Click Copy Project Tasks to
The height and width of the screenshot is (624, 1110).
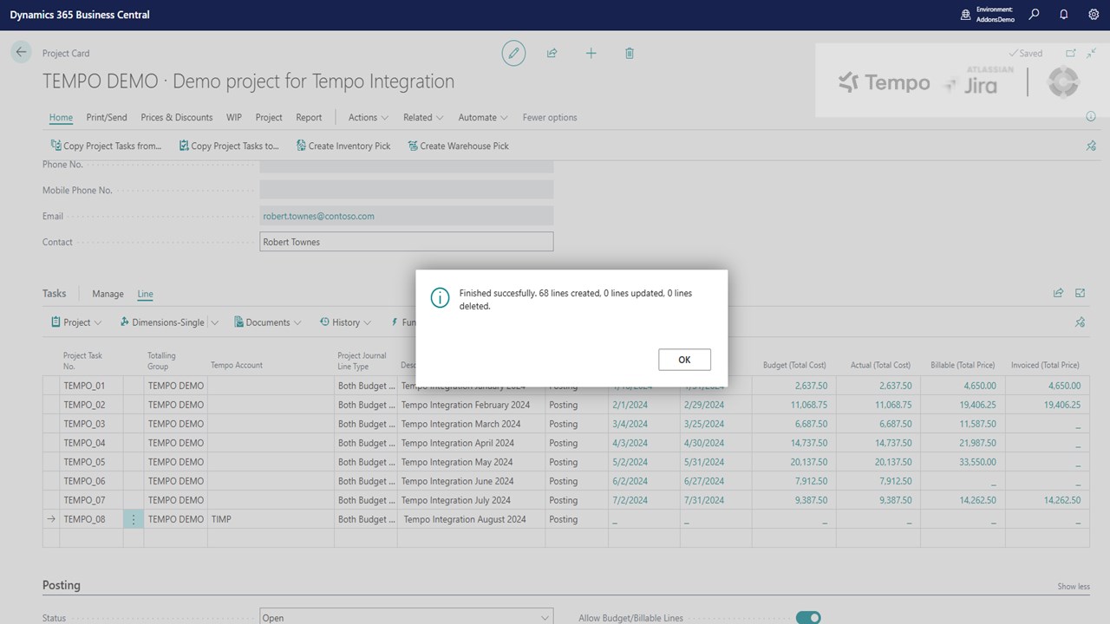[229, 146]
